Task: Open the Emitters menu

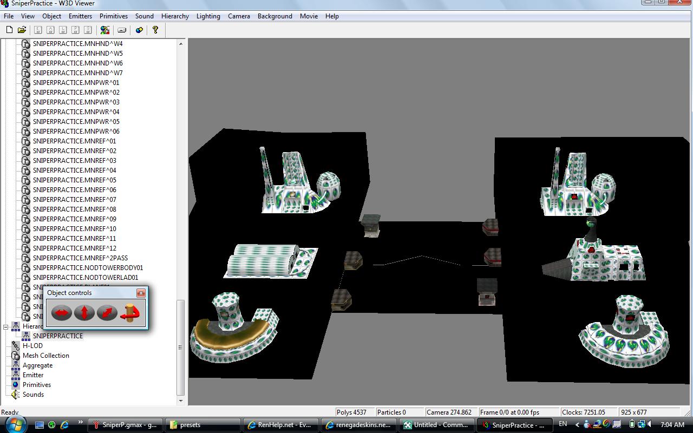Action: click(x=80, y=16)
